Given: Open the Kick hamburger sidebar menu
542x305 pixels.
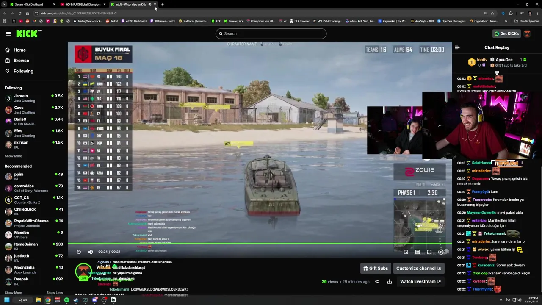Looking at the screenshot, I should pyautogui.click(x=8, y=33).
